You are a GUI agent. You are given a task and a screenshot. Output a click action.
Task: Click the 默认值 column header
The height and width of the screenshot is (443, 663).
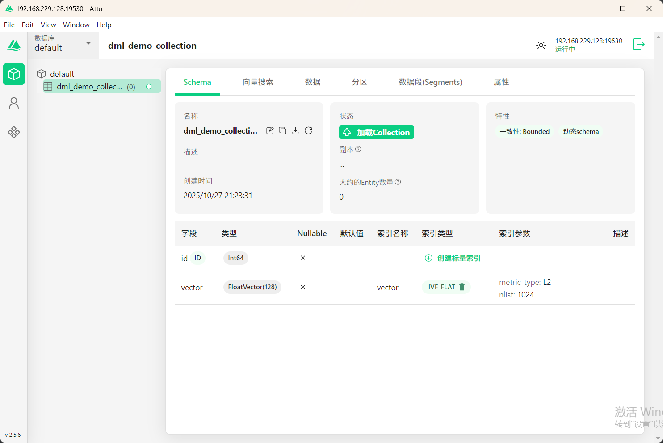352,234
